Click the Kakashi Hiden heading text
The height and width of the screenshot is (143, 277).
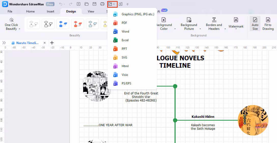pyautogui.click(x=203, y=117)
